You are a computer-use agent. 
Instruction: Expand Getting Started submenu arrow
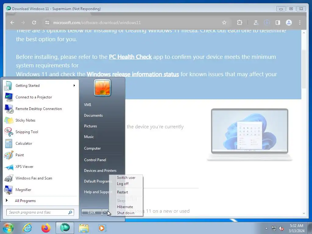(x=74, y=86)
